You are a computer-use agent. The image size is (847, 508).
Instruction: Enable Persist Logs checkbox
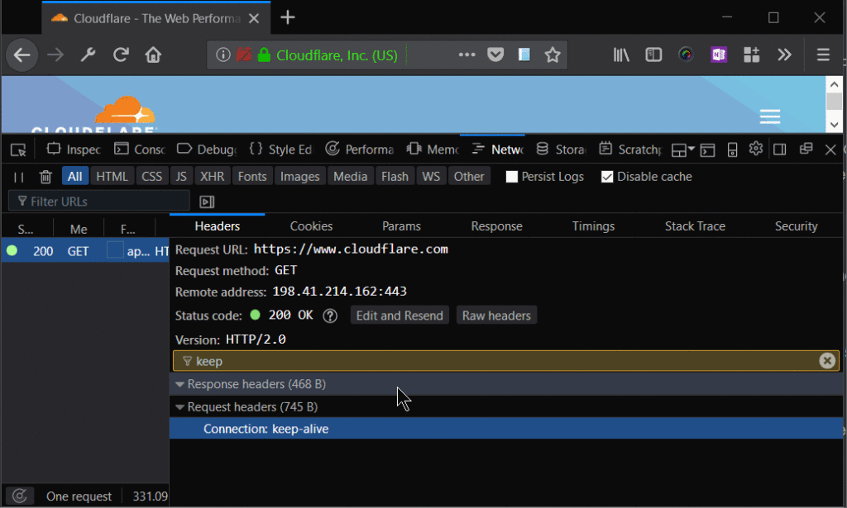point(511,177)
